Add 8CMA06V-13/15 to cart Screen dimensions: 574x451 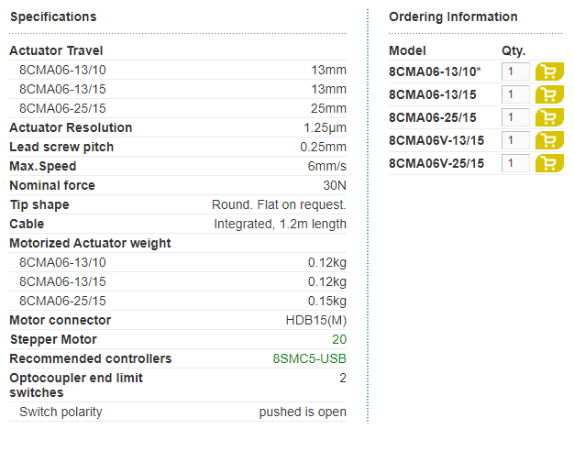pos(549,140)
